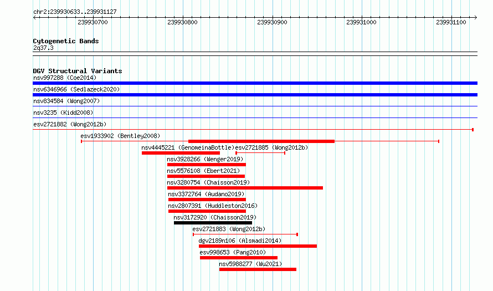Open esv2721885 (Wong2012b) variant label
Viewport: 493px width, 291px height.
271,147
